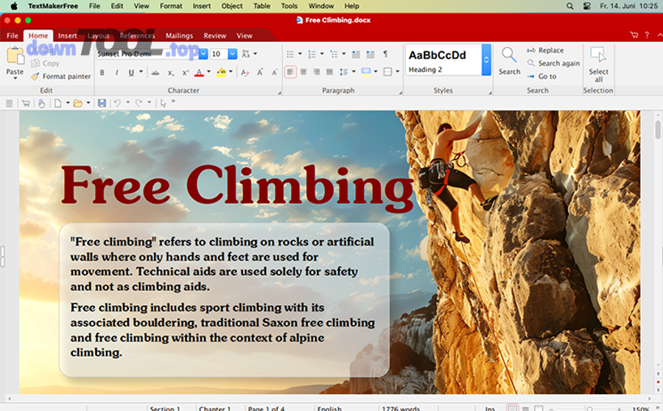The height and width of the screenshot is (411, 663).
Task: Click the Undo arrow icon
Action: click(117, 103)
